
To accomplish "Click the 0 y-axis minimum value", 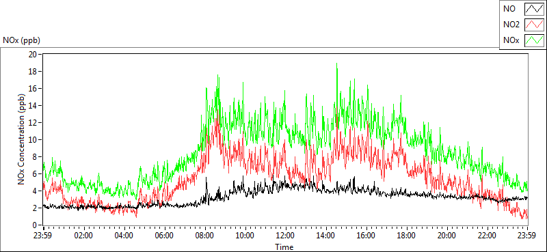I will coord(35,225).
